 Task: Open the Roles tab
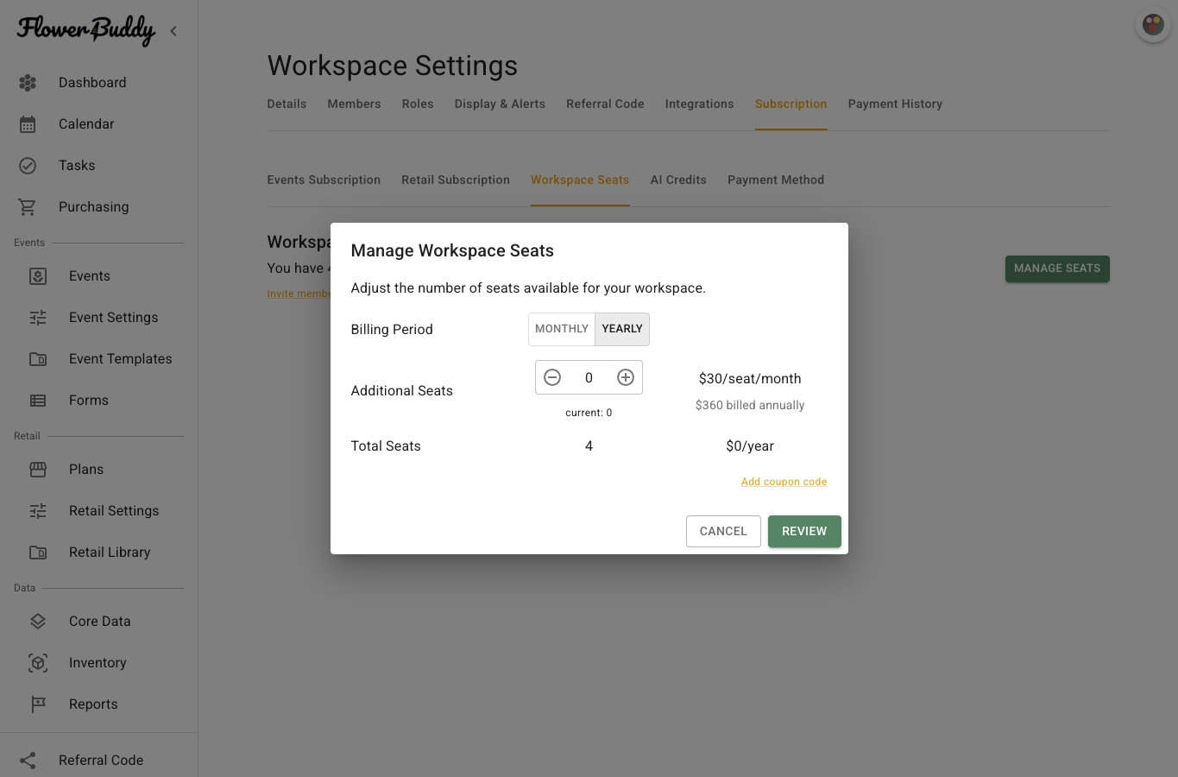(418, 104)
